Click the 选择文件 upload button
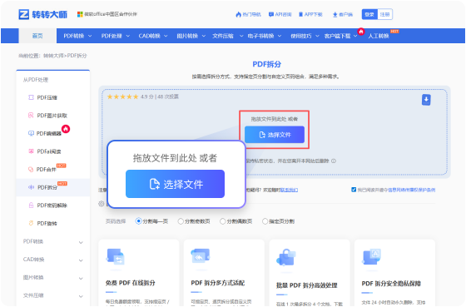466x307 pixels. pyautogui.click(x=275, y=135)
